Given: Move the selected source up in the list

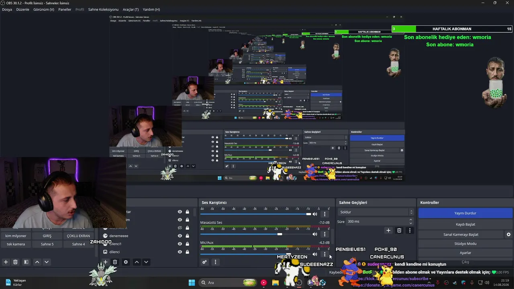Looking at the screenshot, I should [137, 262].
